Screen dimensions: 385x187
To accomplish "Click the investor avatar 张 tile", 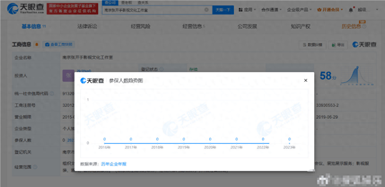I will coord(69,76).
